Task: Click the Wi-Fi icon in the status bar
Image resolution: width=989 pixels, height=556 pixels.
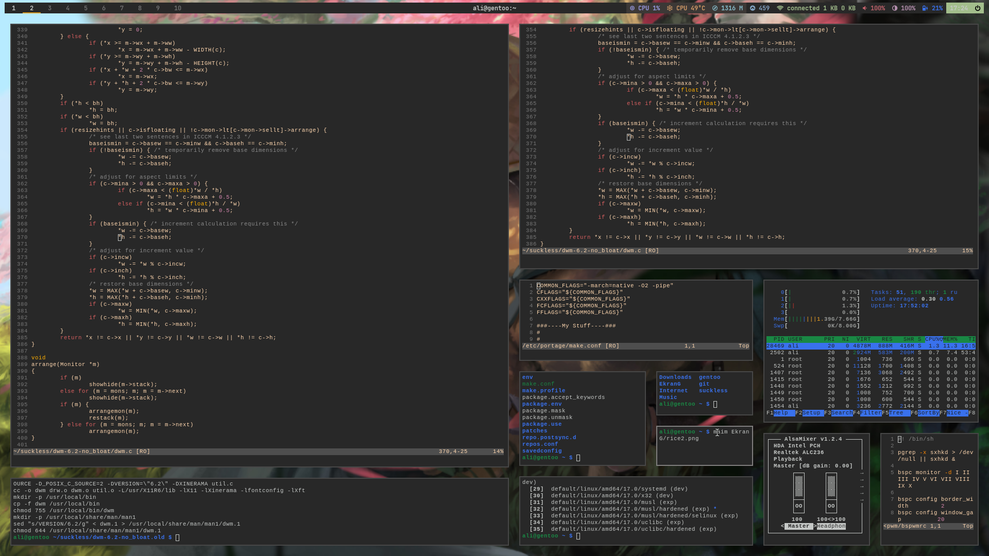Action: [780, 8]
